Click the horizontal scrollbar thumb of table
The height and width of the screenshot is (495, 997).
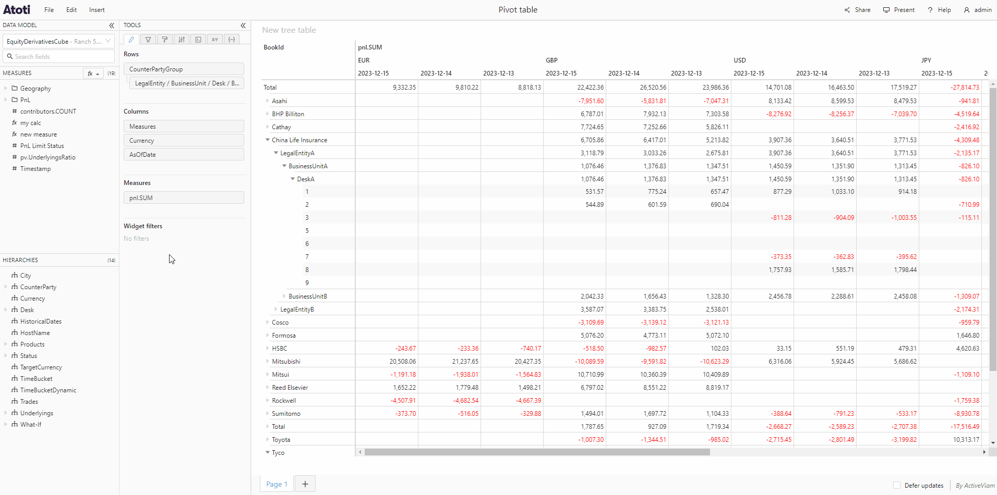click(537, 452)
